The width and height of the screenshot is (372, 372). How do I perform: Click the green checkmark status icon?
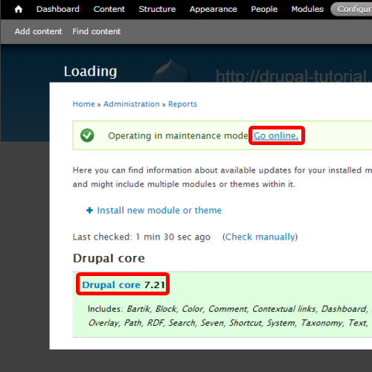pyautogui.click(x=87, y=135)
